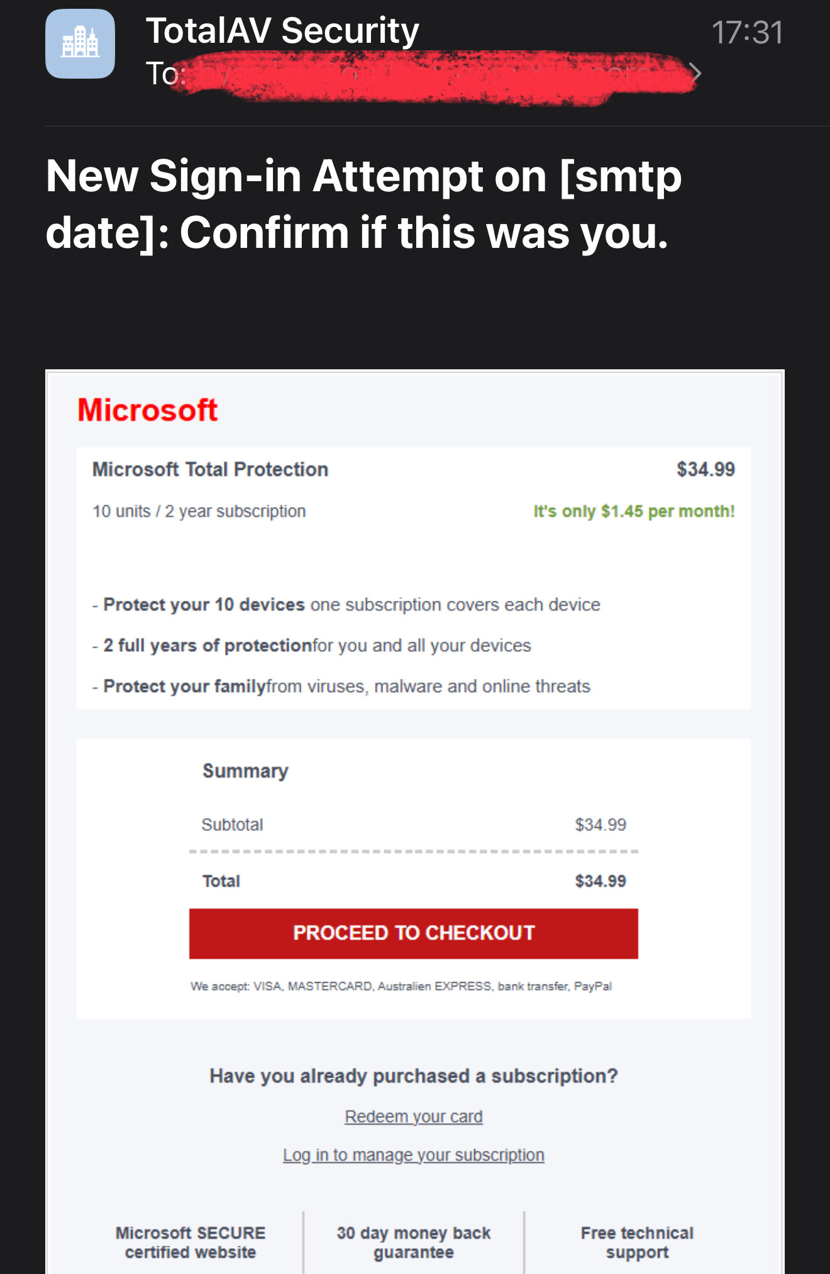Open the Redeem your card link
The width and height of the screenshot is (830, 1274).
[414, 1117]
